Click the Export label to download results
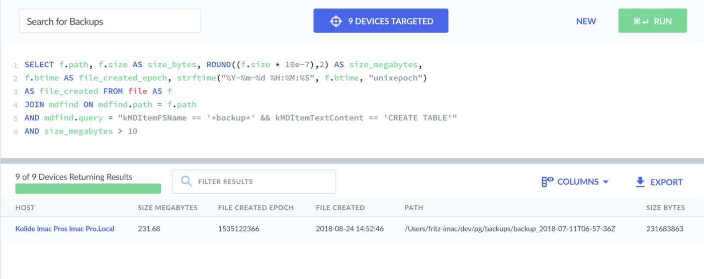 point(666,182)
